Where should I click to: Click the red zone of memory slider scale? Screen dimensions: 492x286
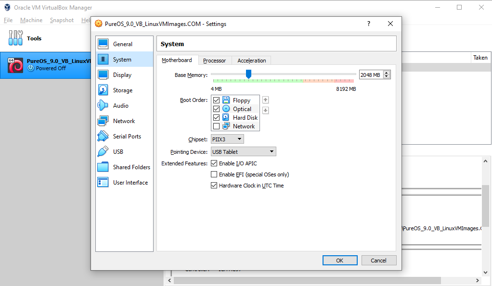(344, 81)
